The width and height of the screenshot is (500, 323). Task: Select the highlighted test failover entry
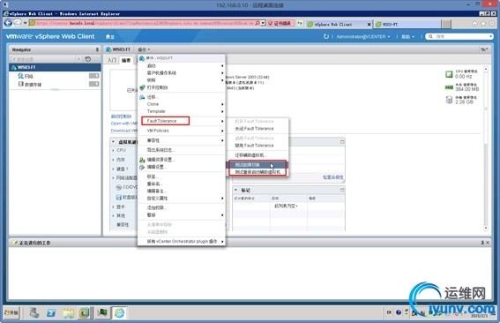[257, 165]
